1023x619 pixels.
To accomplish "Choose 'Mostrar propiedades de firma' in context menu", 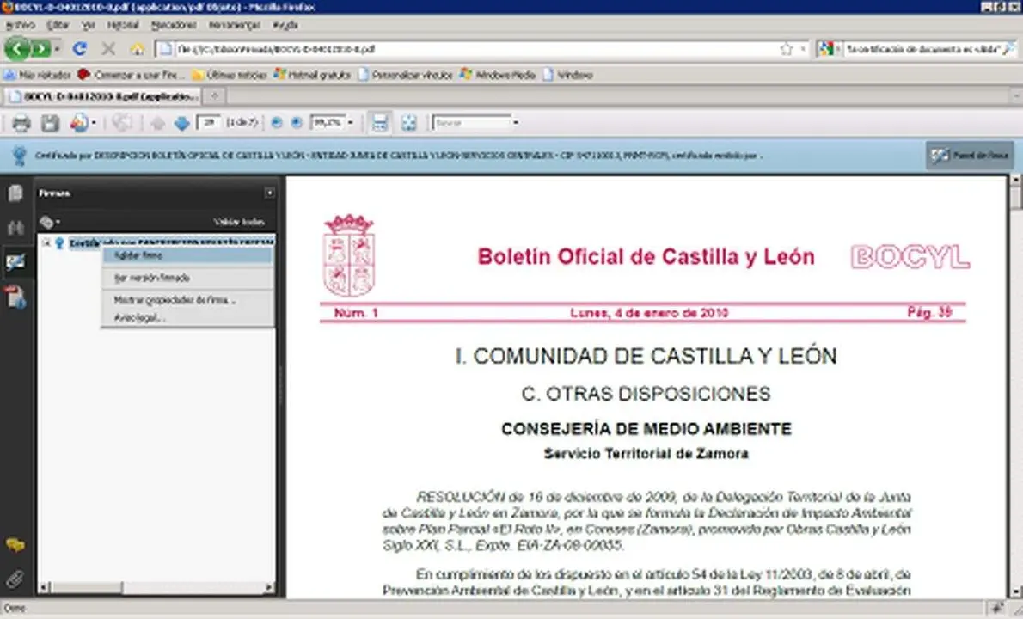I will [x=175, y=300].
